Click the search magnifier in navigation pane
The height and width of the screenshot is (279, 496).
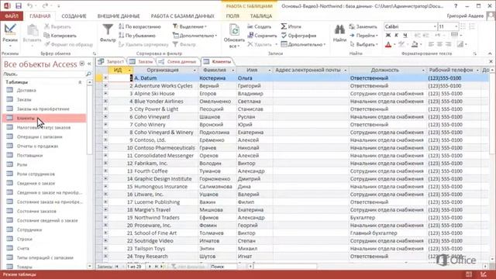(x=88, y=74)
